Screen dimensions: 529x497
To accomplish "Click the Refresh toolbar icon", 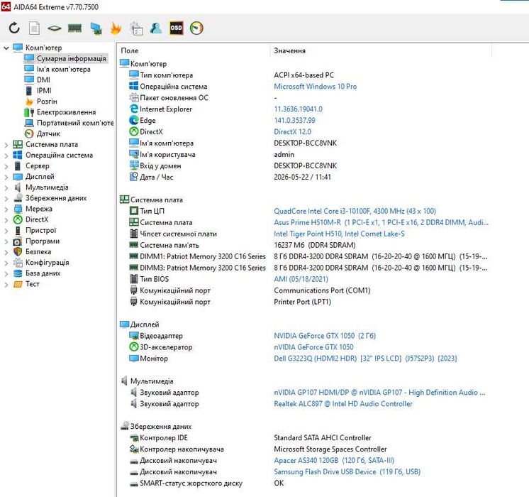I will pos(14,28).
